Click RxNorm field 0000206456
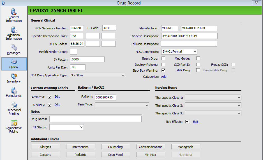The image size is (263, 160). click(x=105, y=97)
